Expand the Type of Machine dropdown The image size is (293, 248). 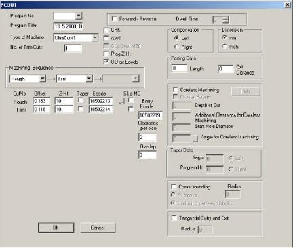(95, 38)
